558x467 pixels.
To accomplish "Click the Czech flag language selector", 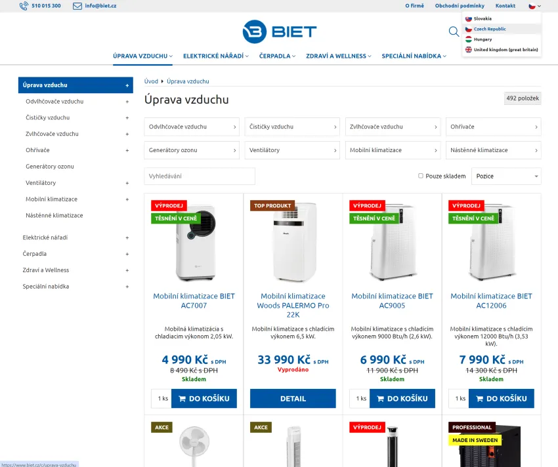I will (534, 6).
